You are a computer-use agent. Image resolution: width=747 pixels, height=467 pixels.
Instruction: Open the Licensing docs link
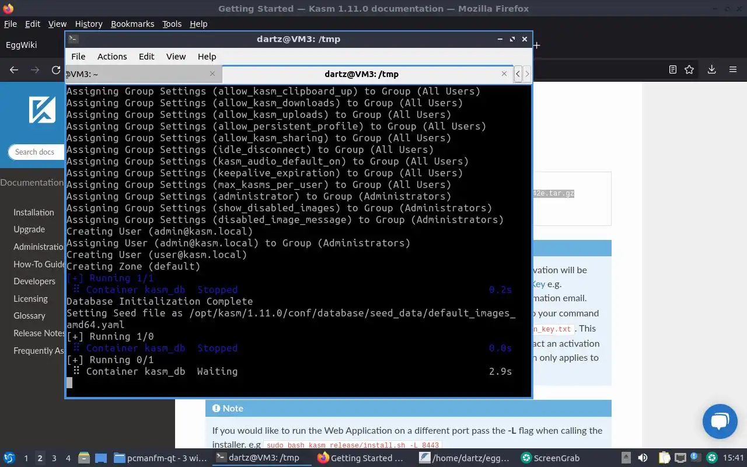pyautogui.click(x=31, y=299)
